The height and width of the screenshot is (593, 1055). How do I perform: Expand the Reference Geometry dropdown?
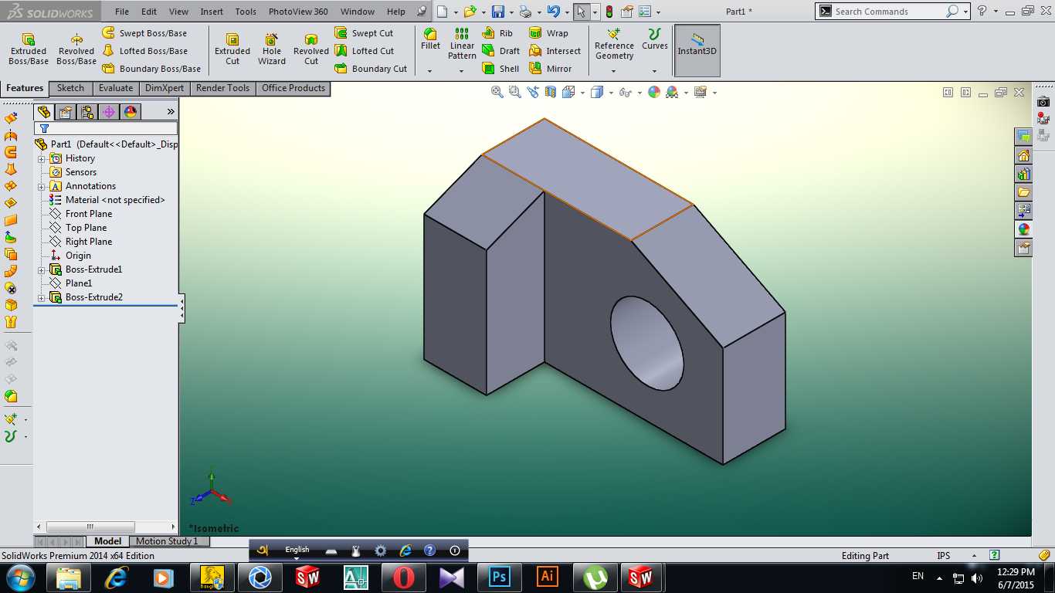pyautogui.click(x=614, y=71)
